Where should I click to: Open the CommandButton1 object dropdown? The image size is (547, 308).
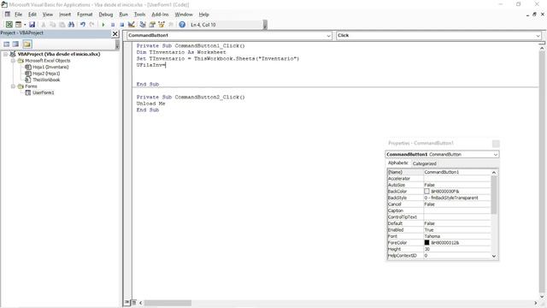tap(328, 36)
